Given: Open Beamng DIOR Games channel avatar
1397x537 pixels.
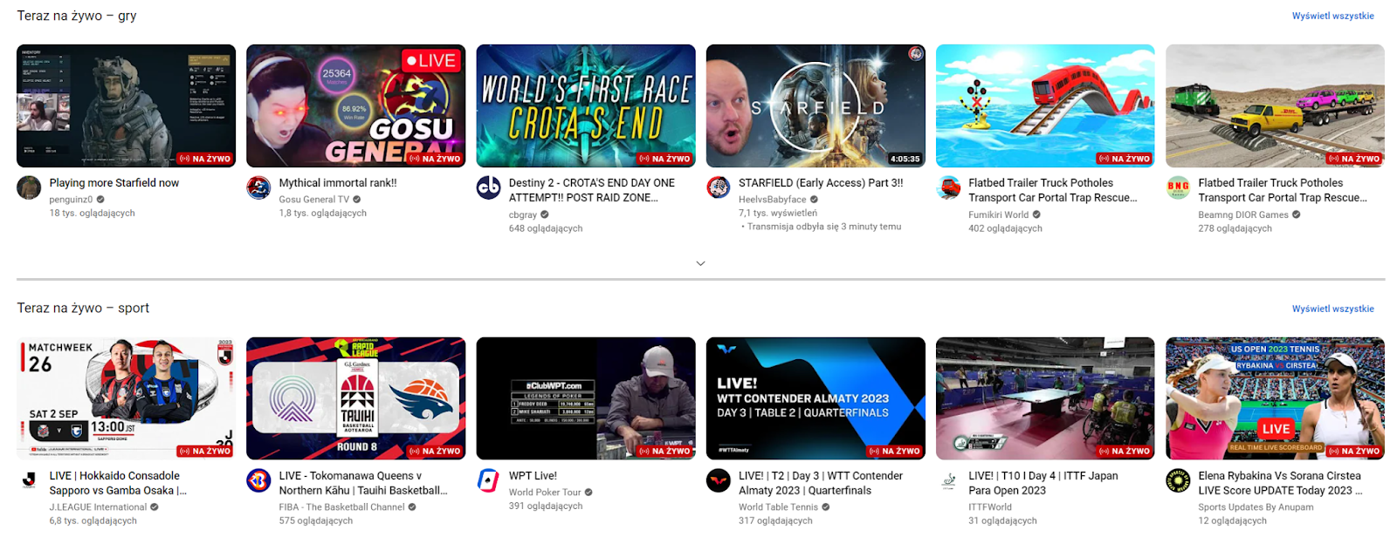Looking at the screenshot, I should 1178,187.
